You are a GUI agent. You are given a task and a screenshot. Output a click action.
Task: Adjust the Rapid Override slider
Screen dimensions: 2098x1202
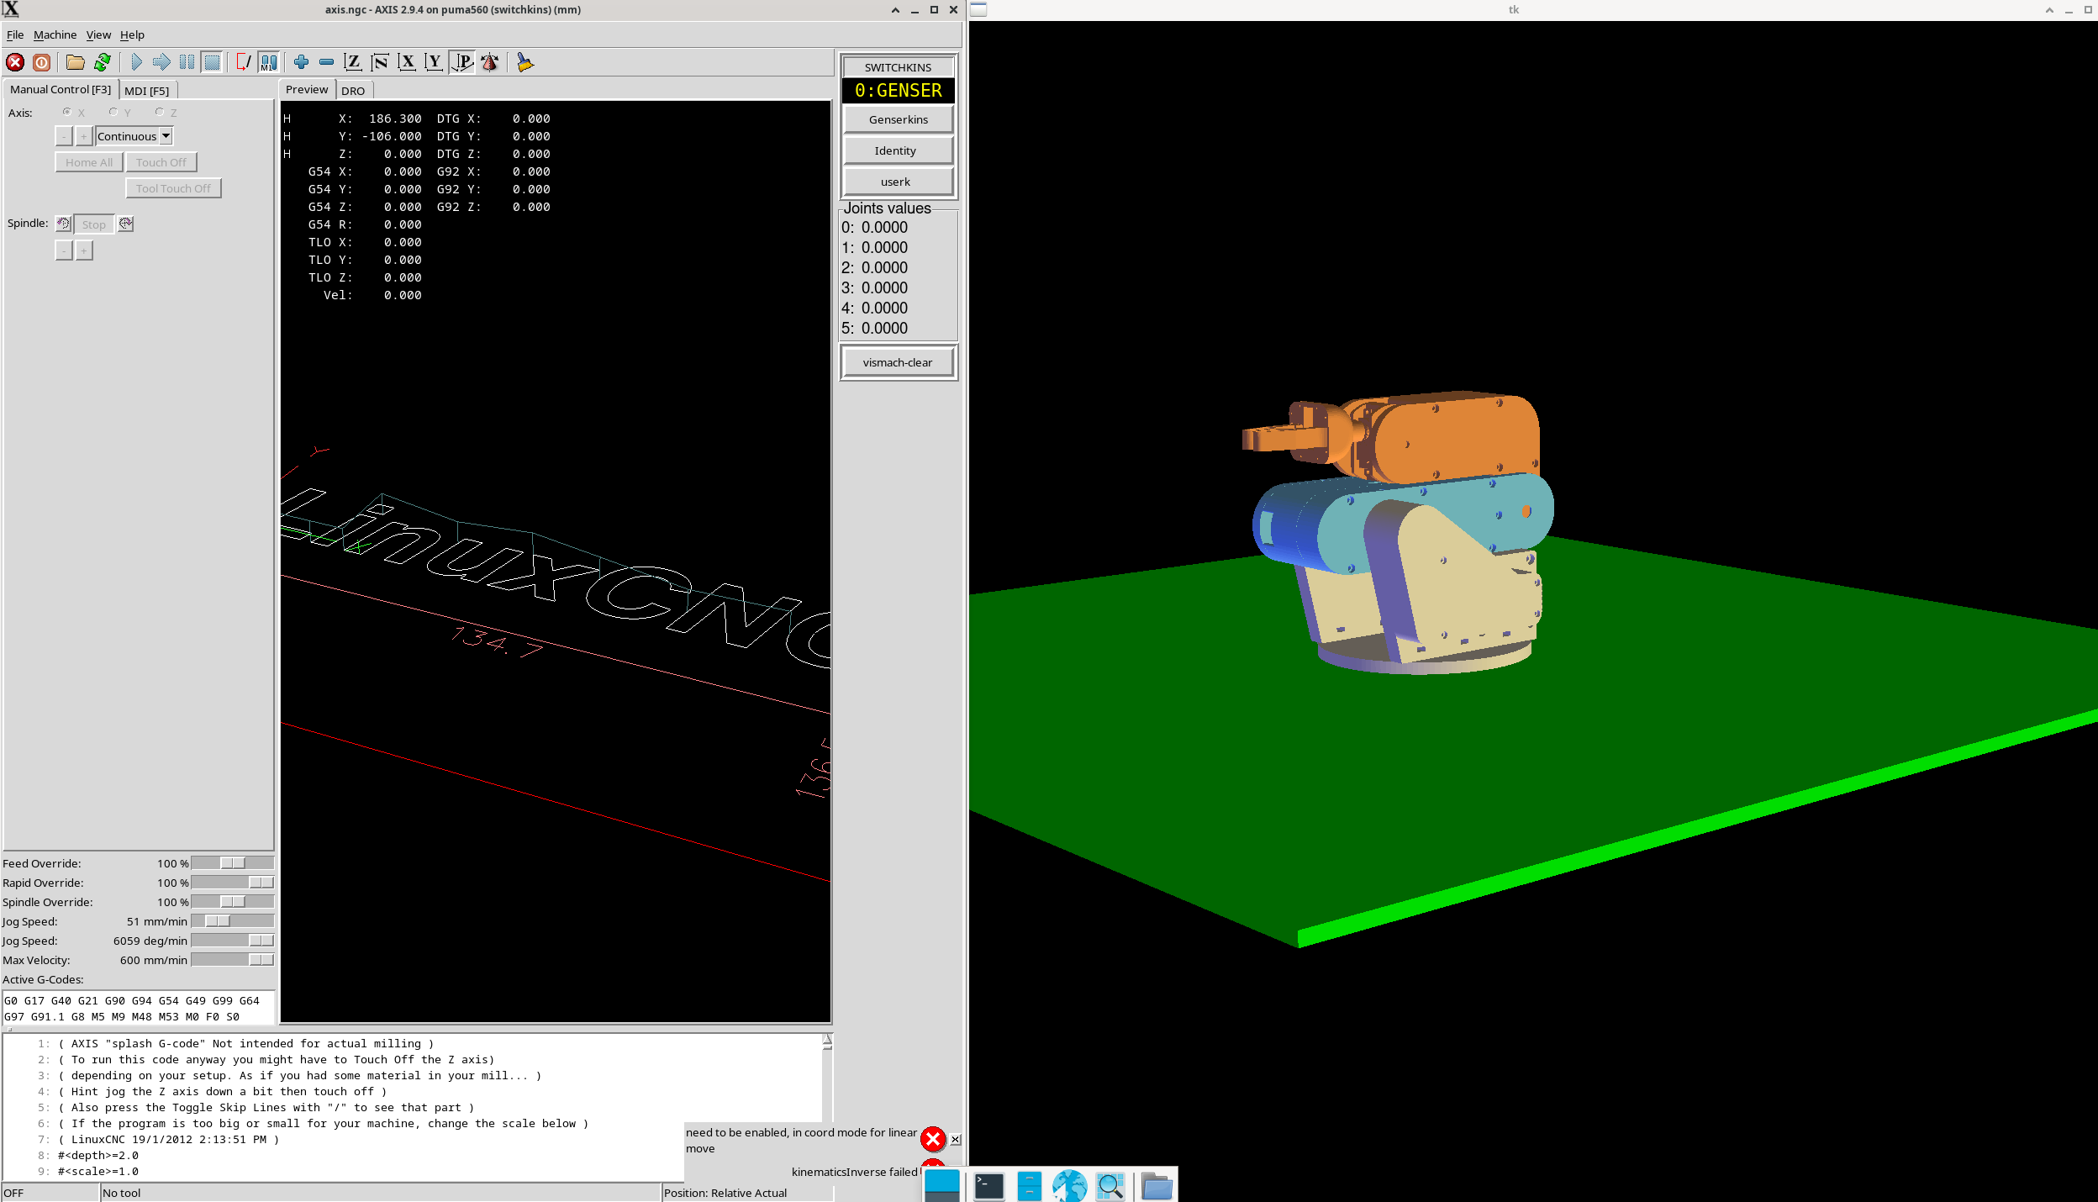pos(233,883)
